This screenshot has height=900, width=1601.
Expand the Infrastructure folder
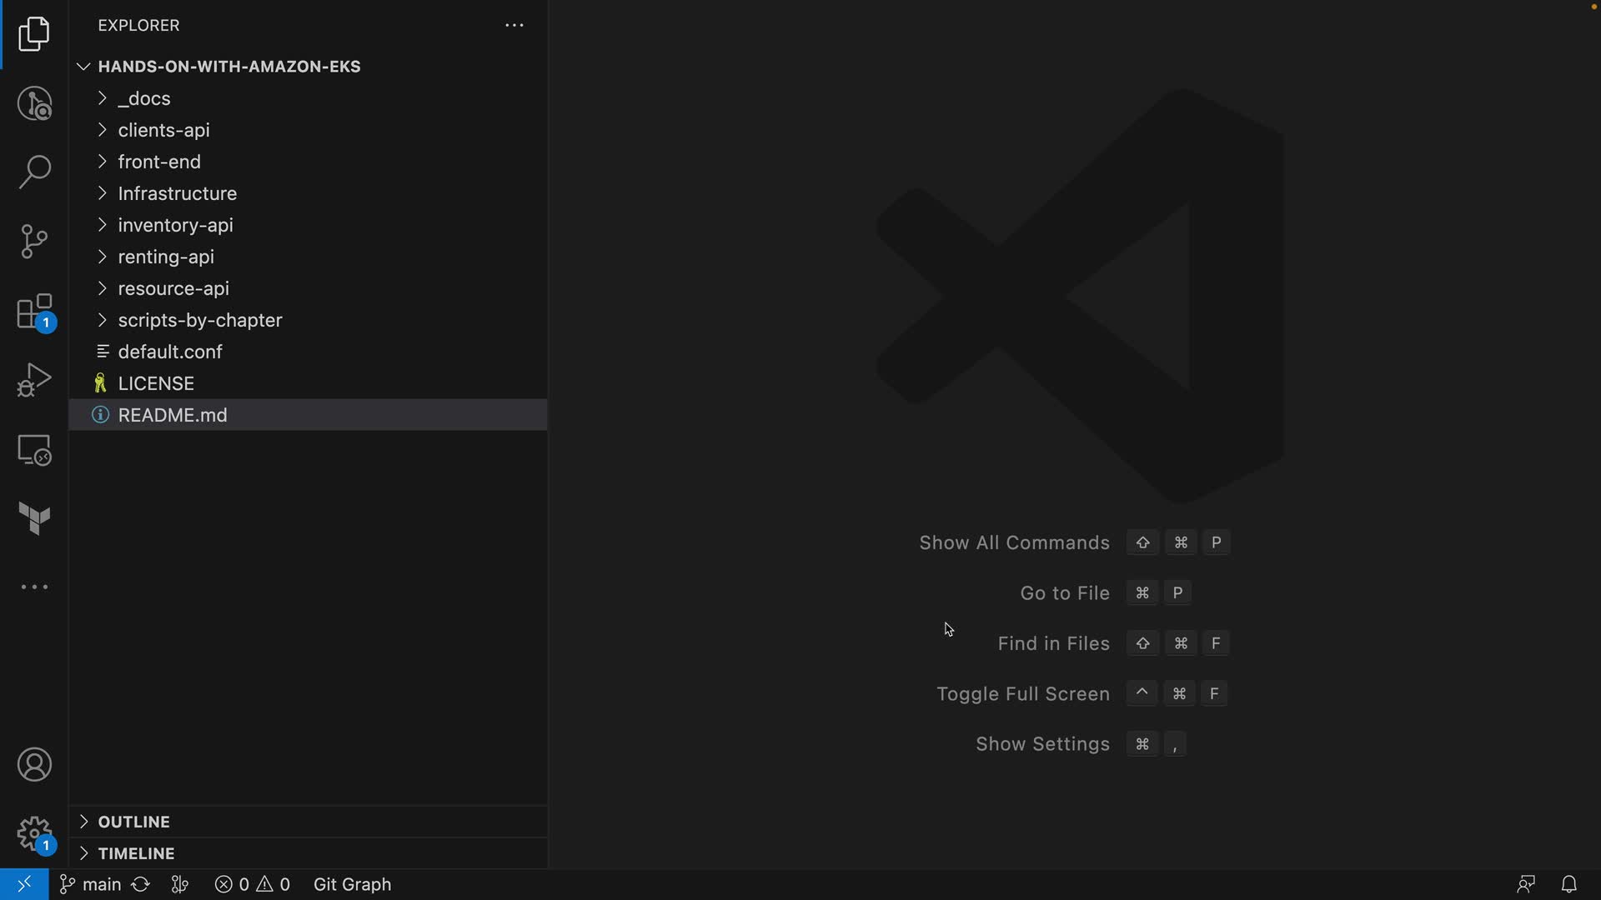pos(177,193)
